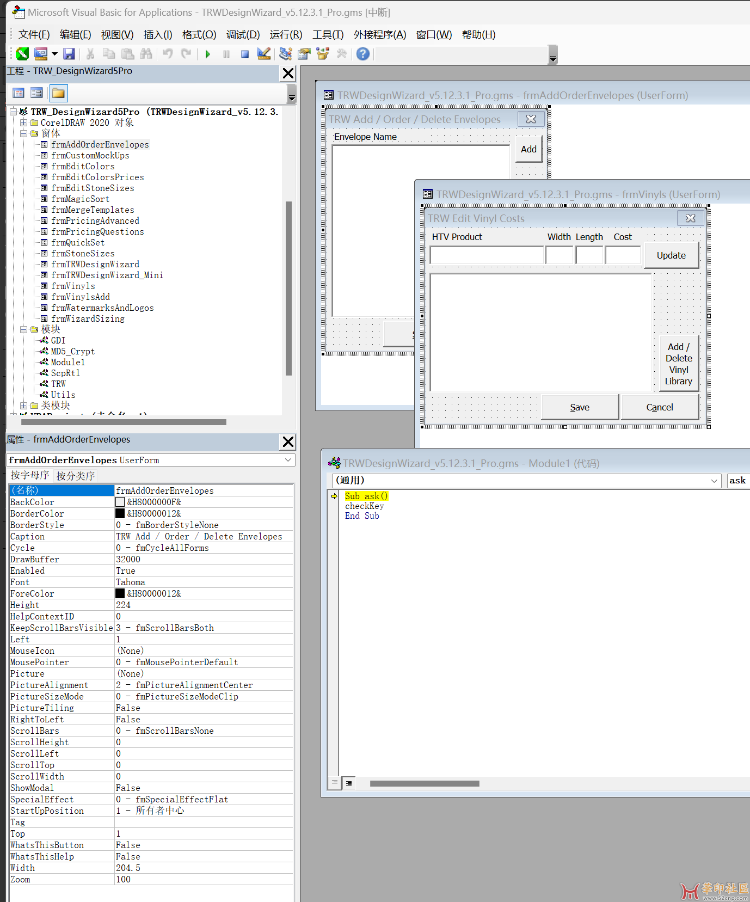This screenshot has width=750, height=902.
Task: Click the Cut scissors icon
Action: (90, 54)
